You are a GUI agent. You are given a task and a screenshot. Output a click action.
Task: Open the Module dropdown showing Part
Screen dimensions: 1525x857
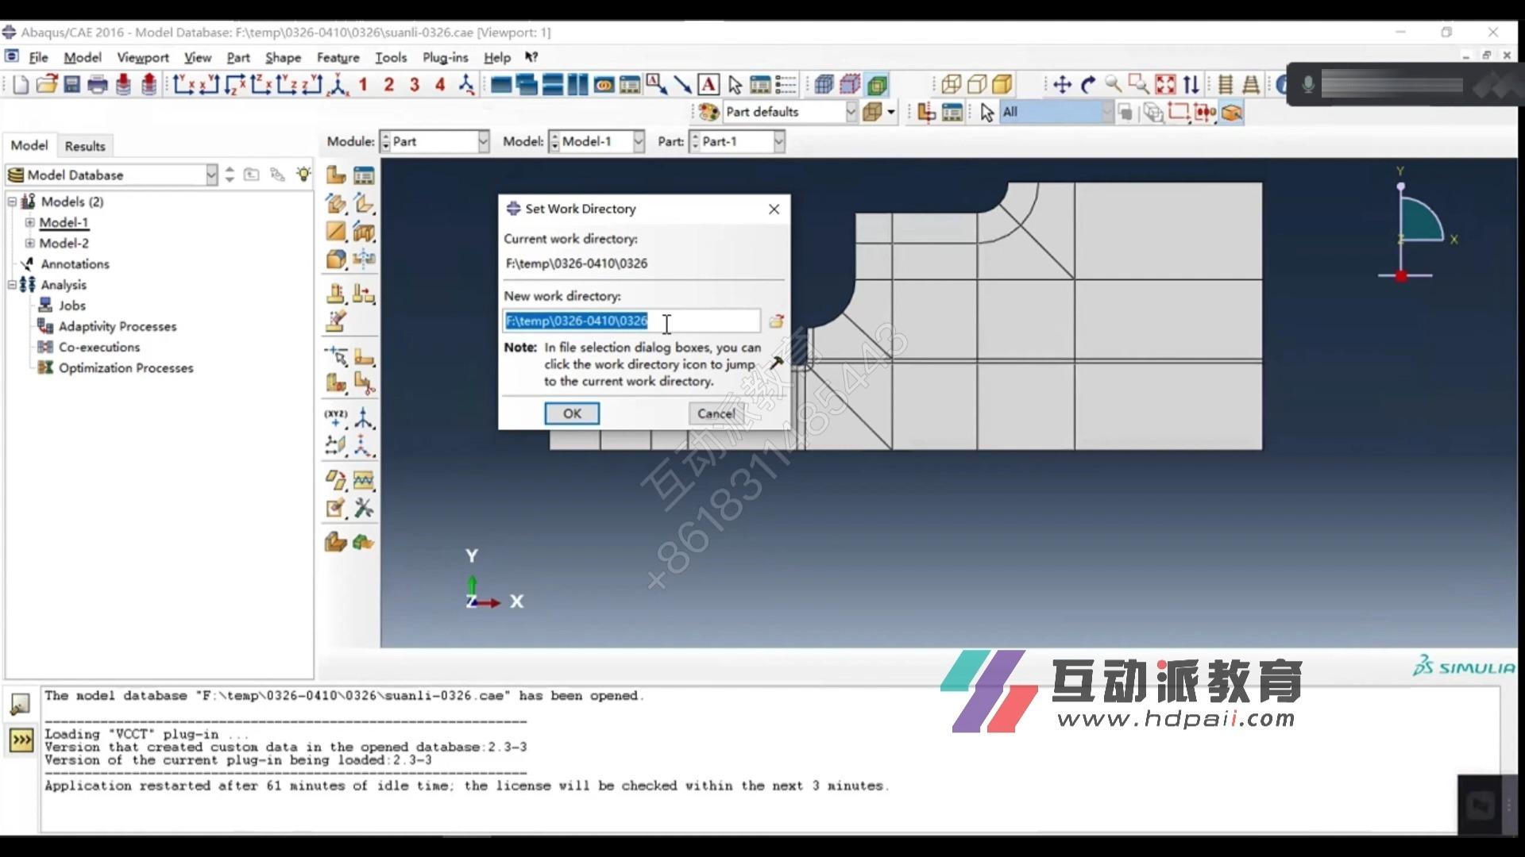point(483,141)
